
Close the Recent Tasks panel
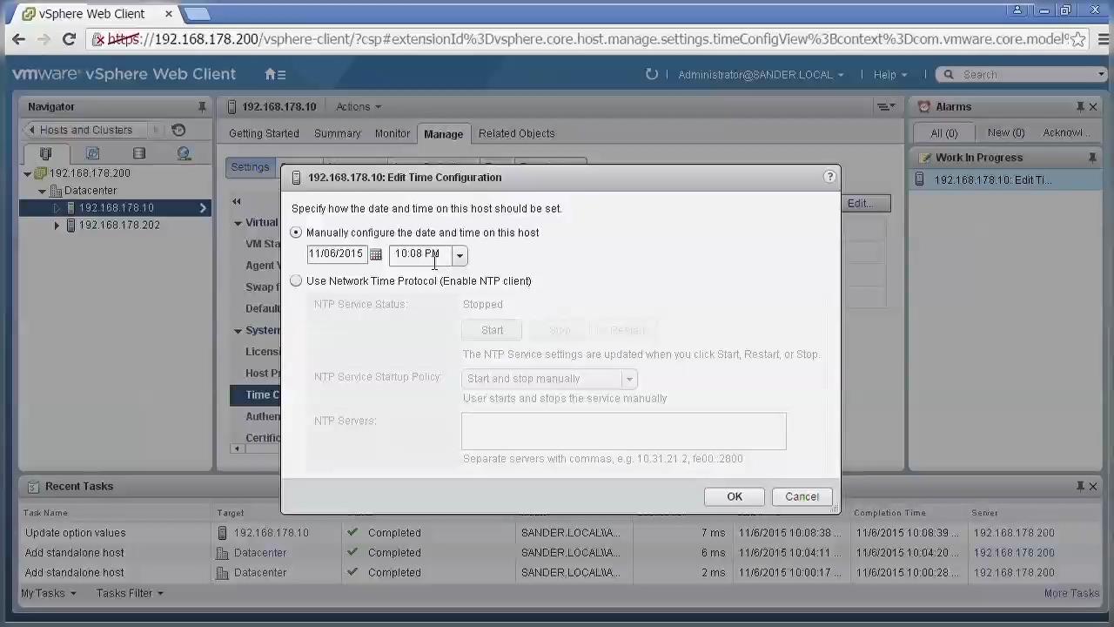point(1093,486)
